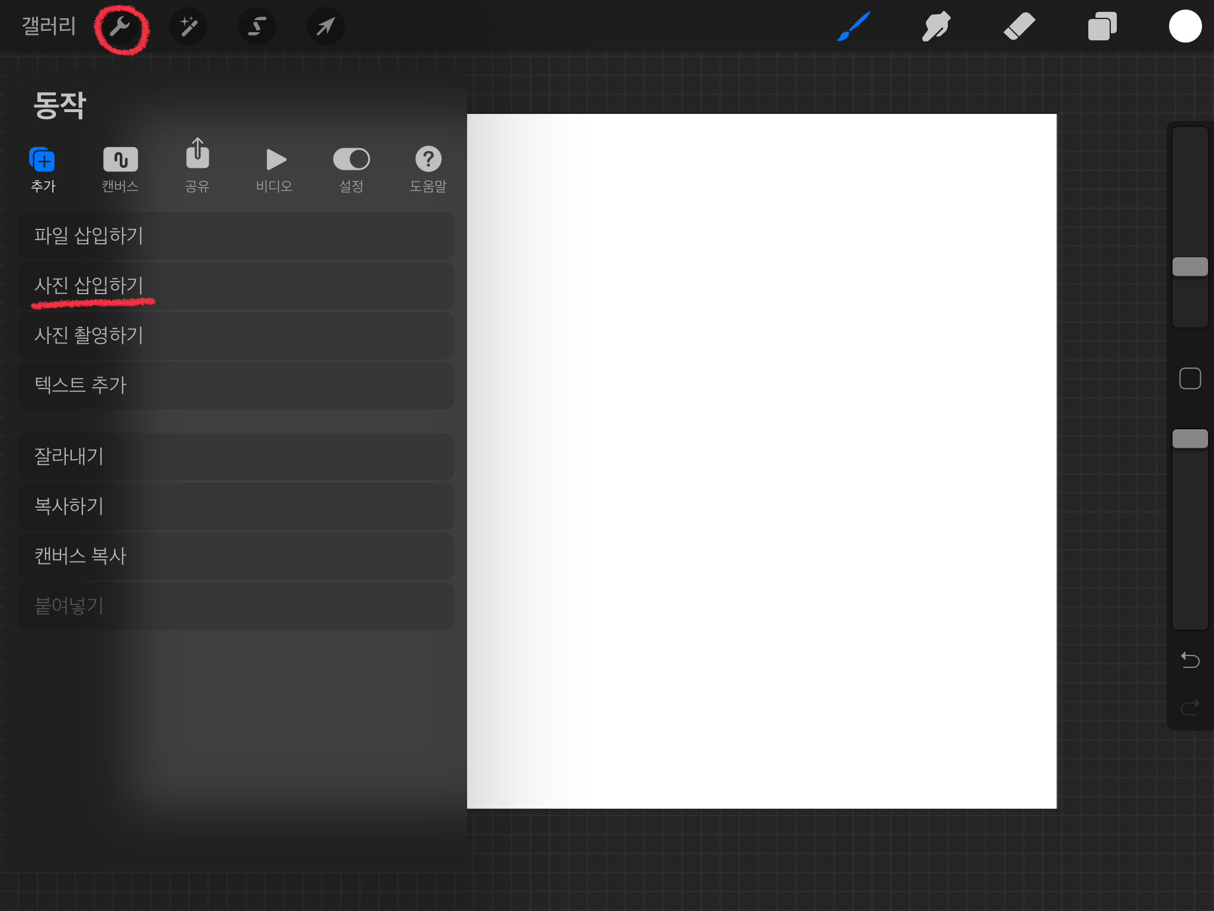Activate the Transform arrow tool
The width and height of the screenshot is (1214, 911).
point(325,27)
